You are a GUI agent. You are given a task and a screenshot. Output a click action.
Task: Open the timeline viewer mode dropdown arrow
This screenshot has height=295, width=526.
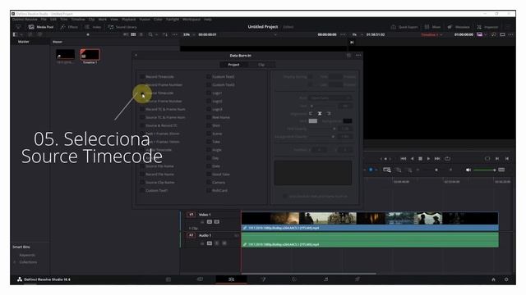point(486,34)
